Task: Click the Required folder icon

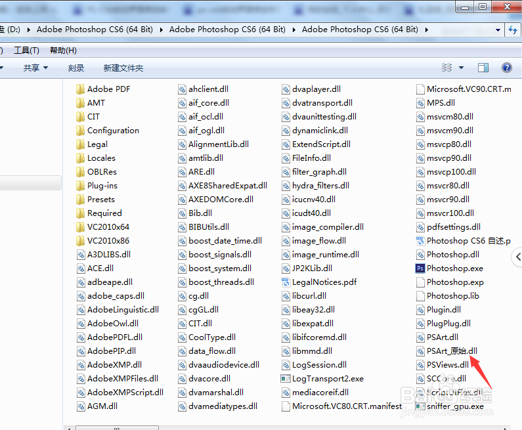Action: [80, 213]
